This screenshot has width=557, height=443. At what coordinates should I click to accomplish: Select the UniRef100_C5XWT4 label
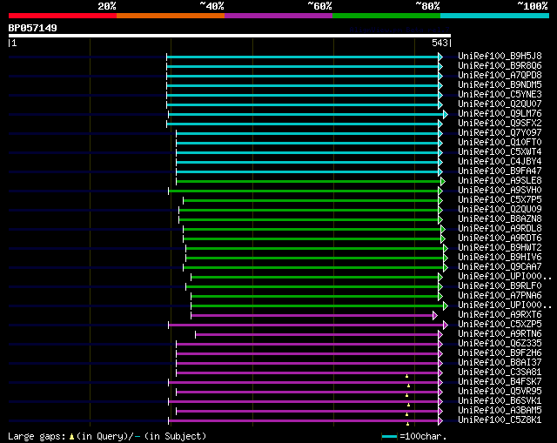(500, 152)
